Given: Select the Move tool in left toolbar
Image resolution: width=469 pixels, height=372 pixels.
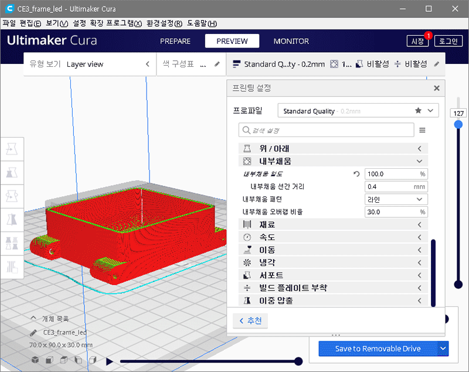Looking at the screenshot, I should [x=12, y=149].
